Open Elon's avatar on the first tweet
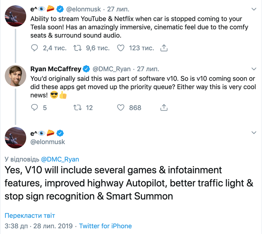The height and width of the screenshot is (234, 262). [x=16, y=16]
